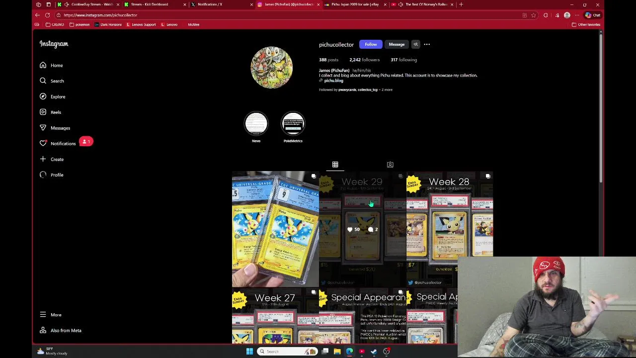Viewport: 636px width, 358px height.
Task: Open Windows Start menu
Action: click(249, 352)
